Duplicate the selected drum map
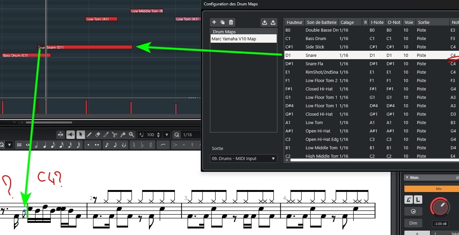This screenshot has height=235, width=459. coord(222,23)
